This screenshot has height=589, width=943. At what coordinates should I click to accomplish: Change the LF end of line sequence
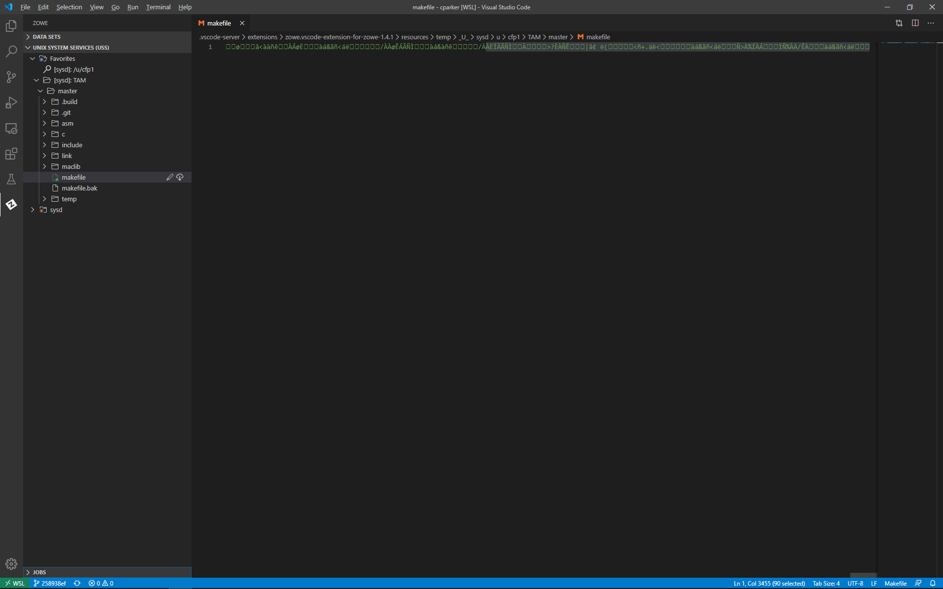point(874,583)
